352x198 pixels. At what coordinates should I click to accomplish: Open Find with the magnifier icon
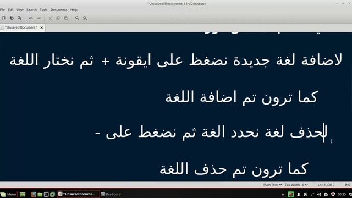tap(77, 18)
